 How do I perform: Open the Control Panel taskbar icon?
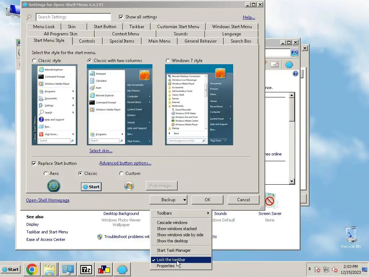[68, 269]
